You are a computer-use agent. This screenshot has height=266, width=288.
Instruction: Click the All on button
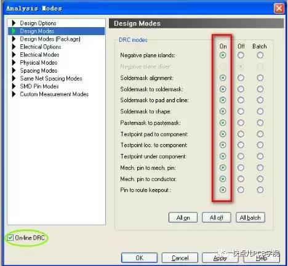pyautogui.click(x=183, y=217)
